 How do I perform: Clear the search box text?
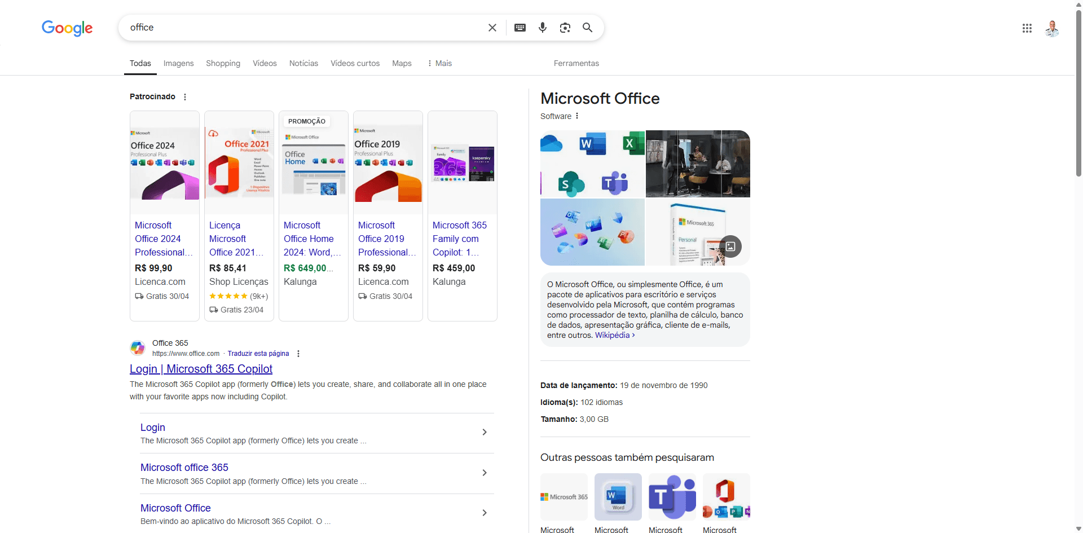492,28
